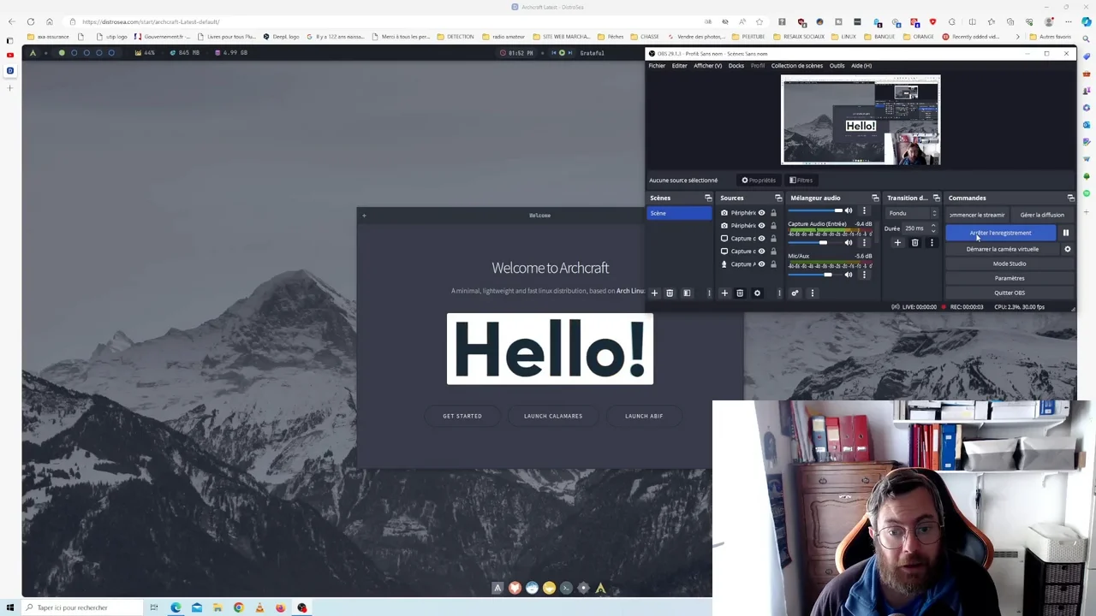Open Mic/Aux options three-dot menu
This screenshot has width=1096, height=616.
point(864,275)
